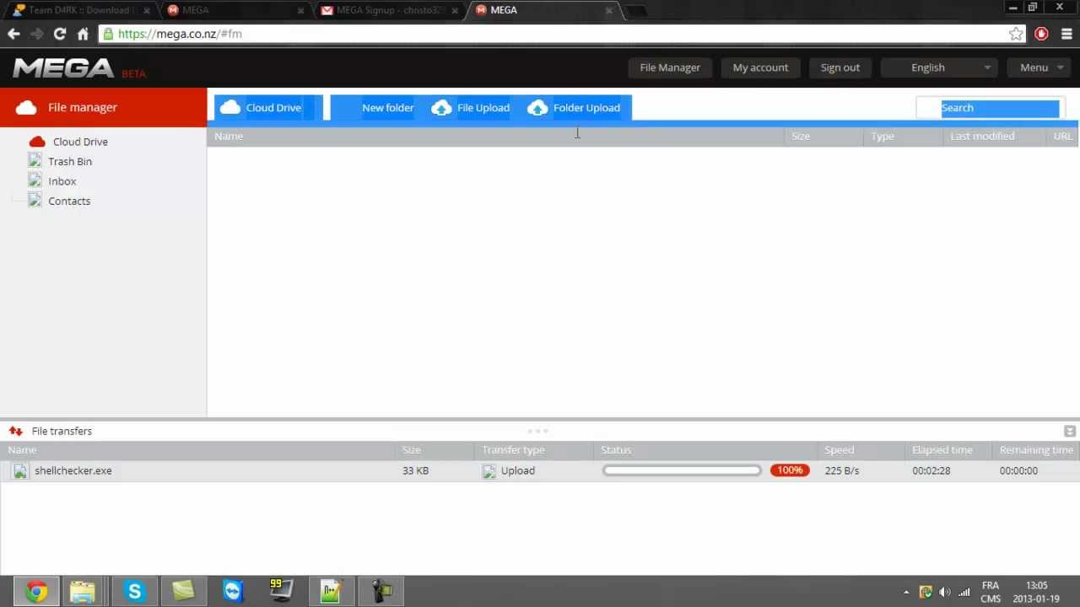Open My account page
The width and height of the screenshot is (1080, 607).
760,67
